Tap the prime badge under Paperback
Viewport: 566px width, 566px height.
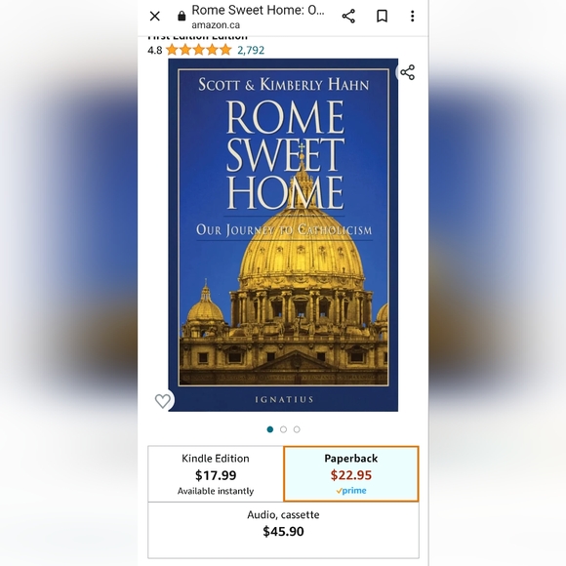[351, 491]
